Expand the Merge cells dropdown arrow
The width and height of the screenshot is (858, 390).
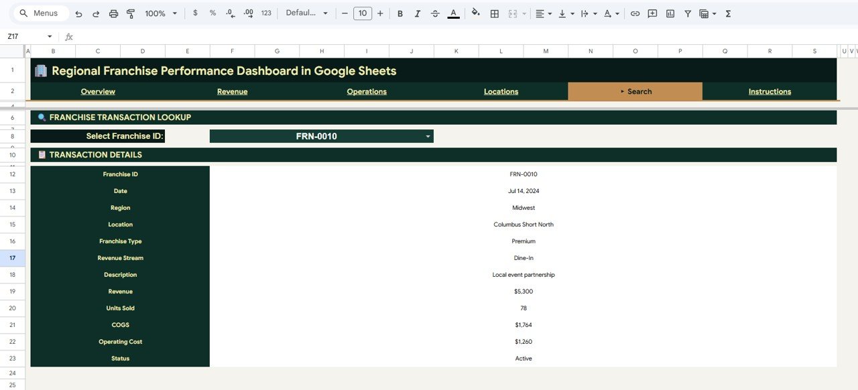pos(524,13)
